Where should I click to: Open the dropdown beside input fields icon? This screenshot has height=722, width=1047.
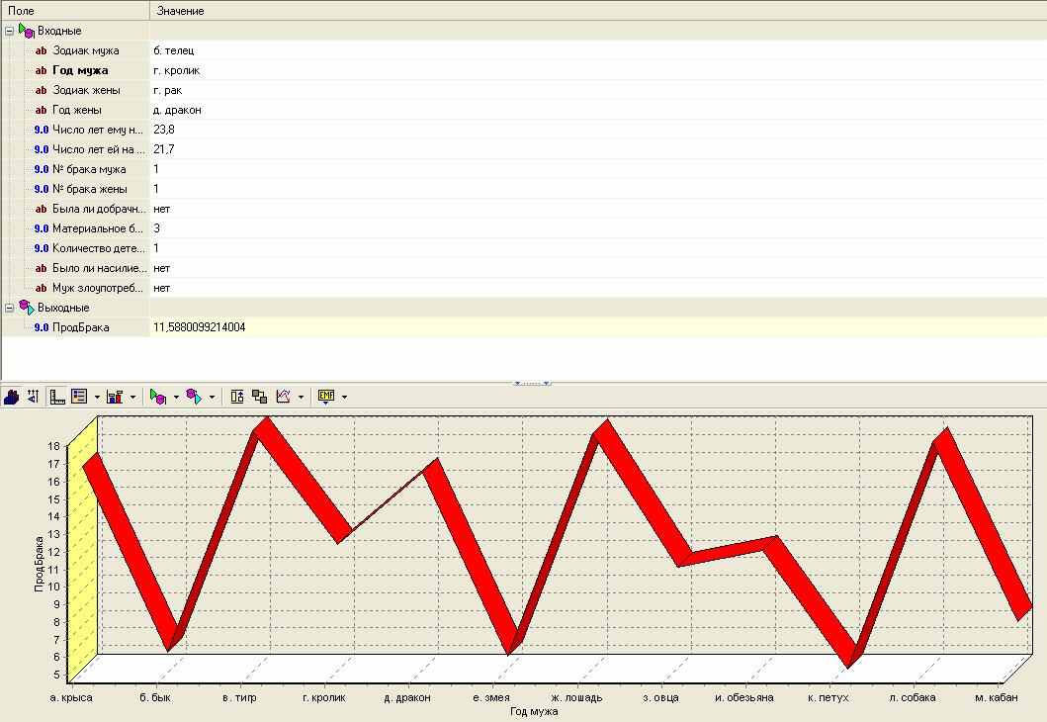(x=176, y=397)
